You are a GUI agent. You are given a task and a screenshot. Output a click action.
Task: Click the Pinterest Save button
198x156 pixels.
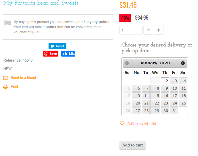[50, 54]
